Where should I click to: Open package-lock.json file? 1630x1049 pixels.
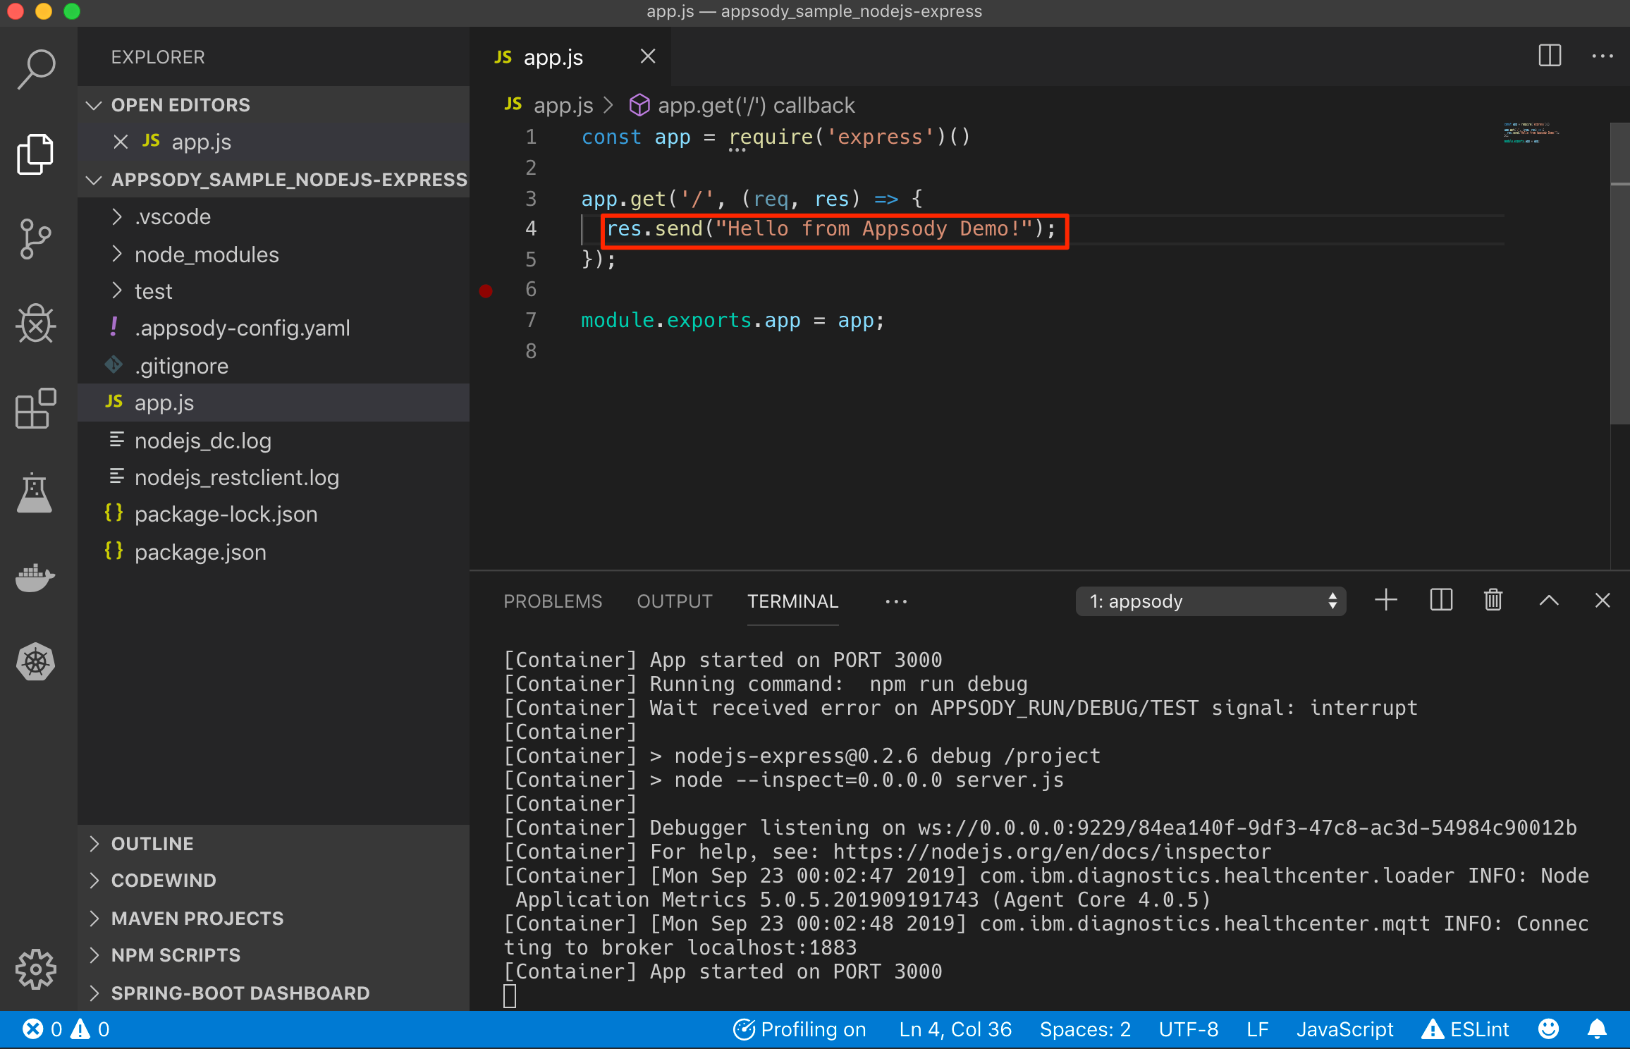click(x=274, y=514)
